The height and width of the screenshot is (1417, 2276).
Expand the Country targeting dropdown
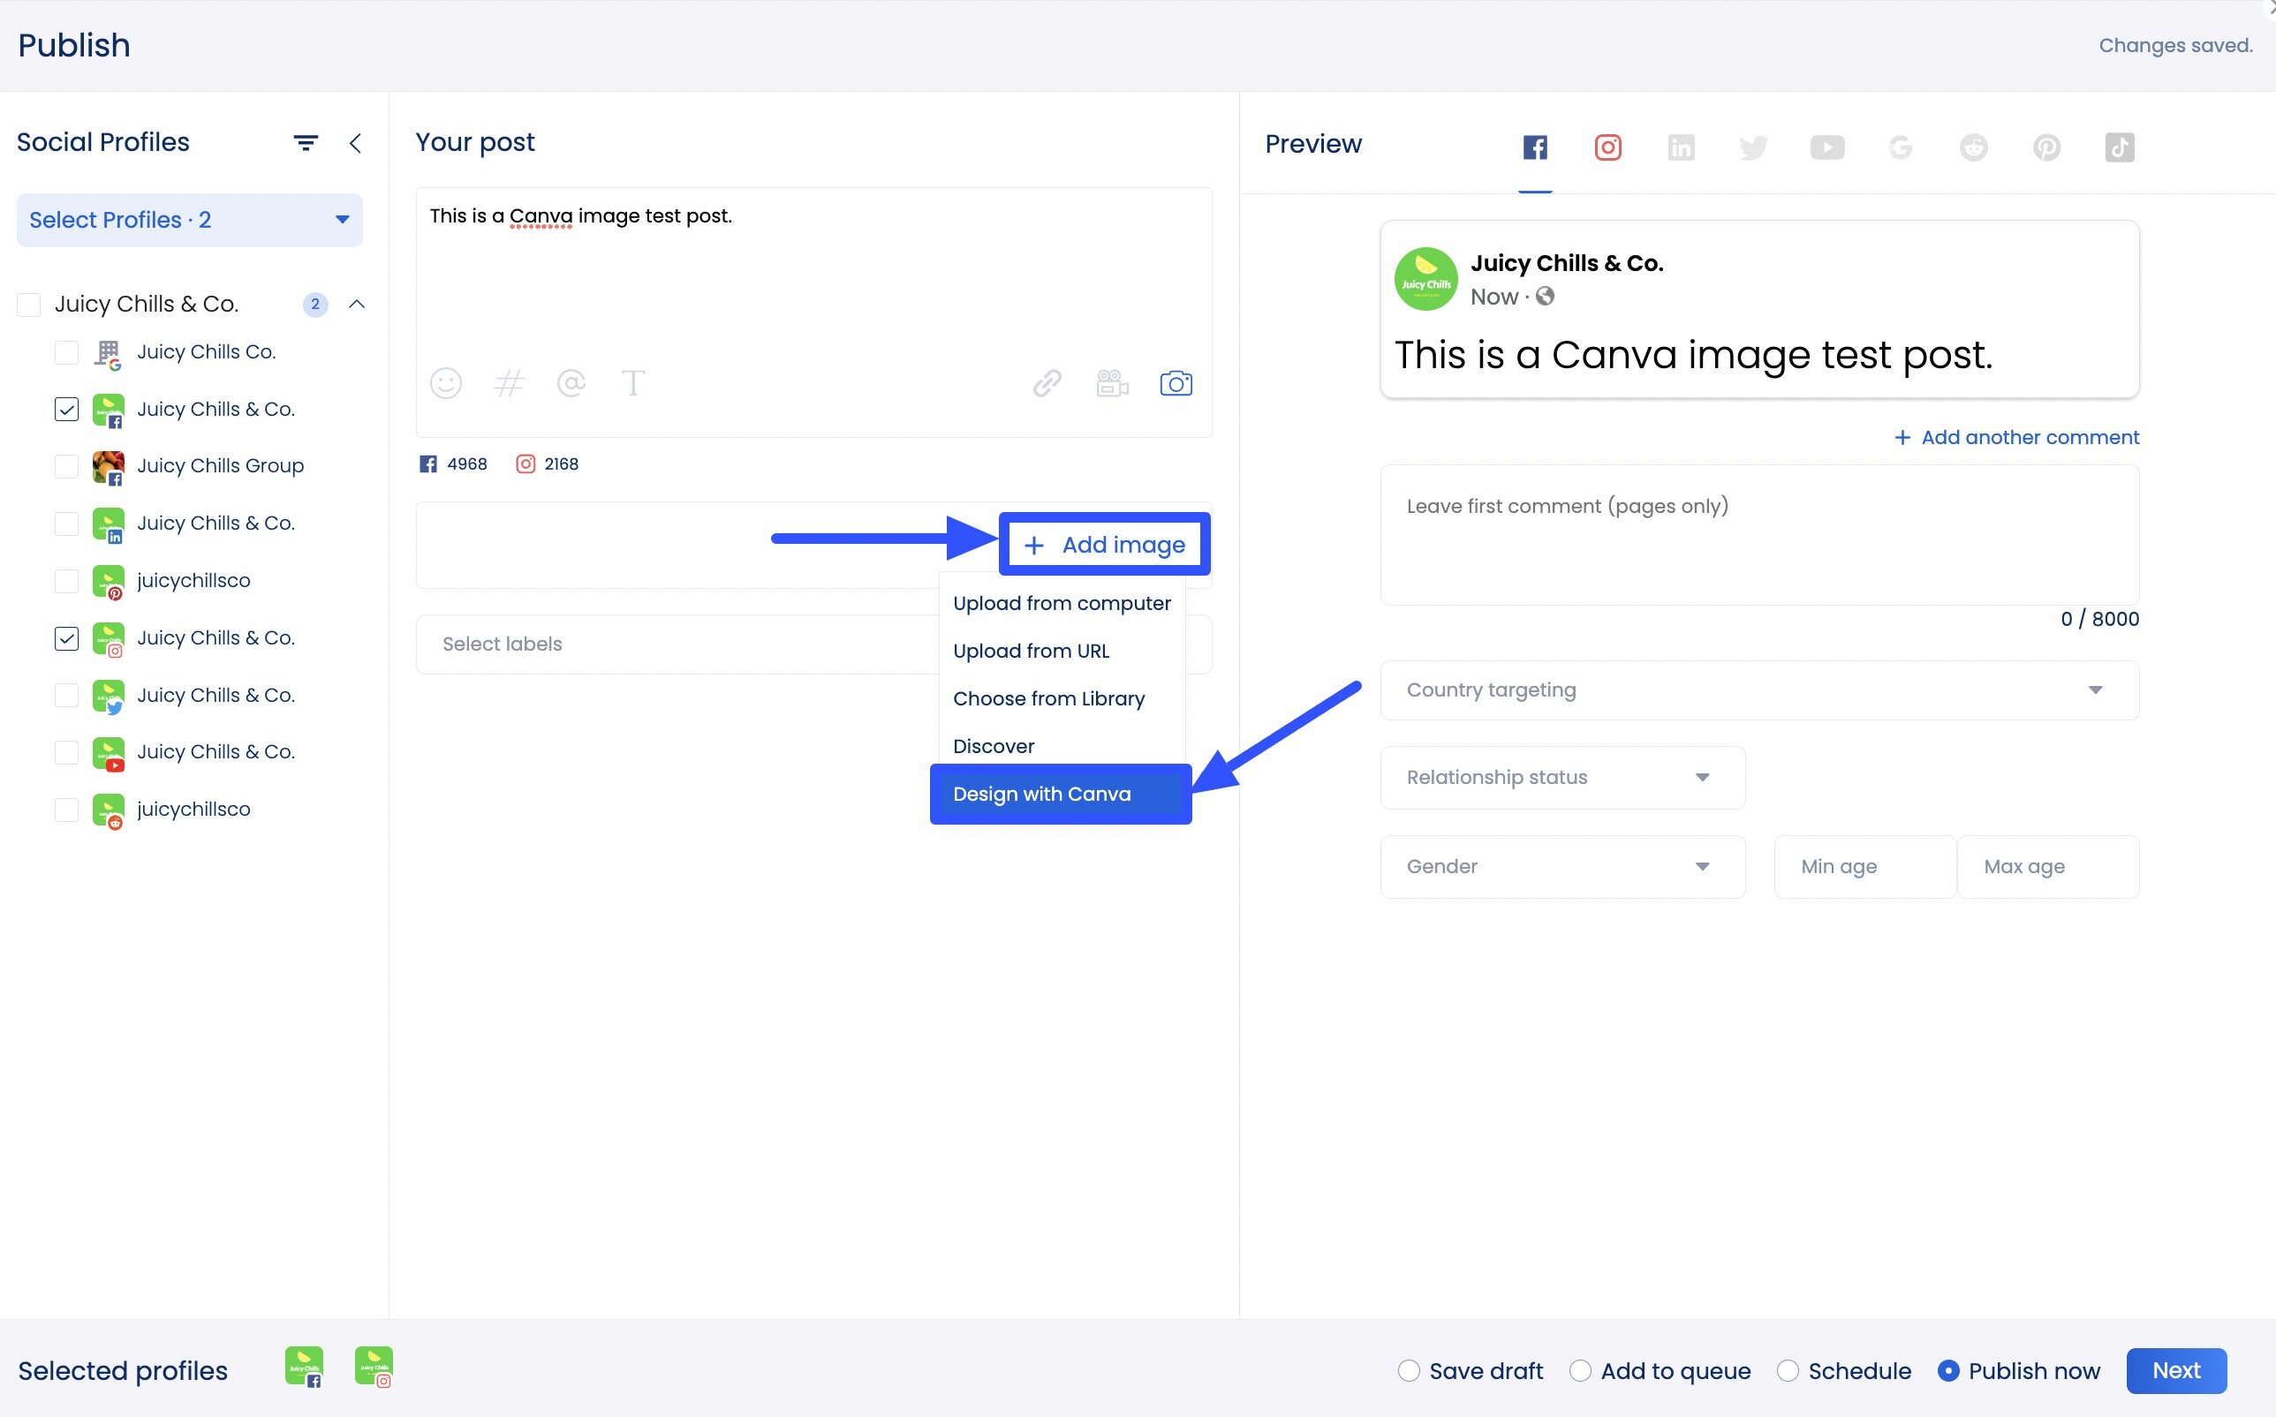(x=2097, y=690)
